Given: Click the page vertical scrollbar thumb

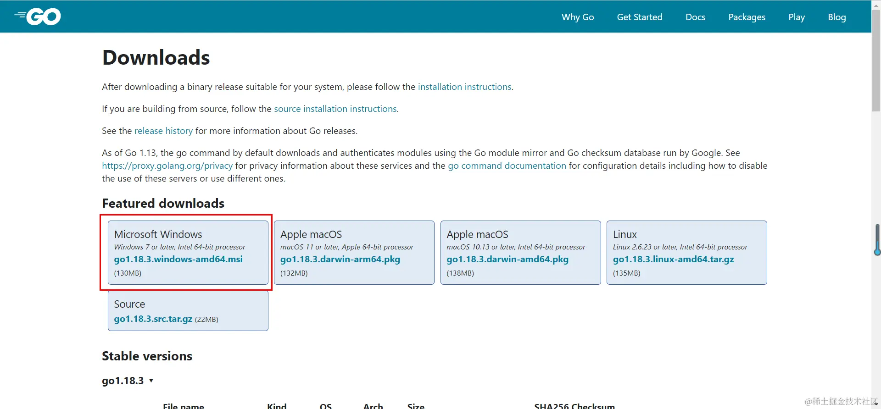Looking at the screenshot, I should click(x=876, y=61).
